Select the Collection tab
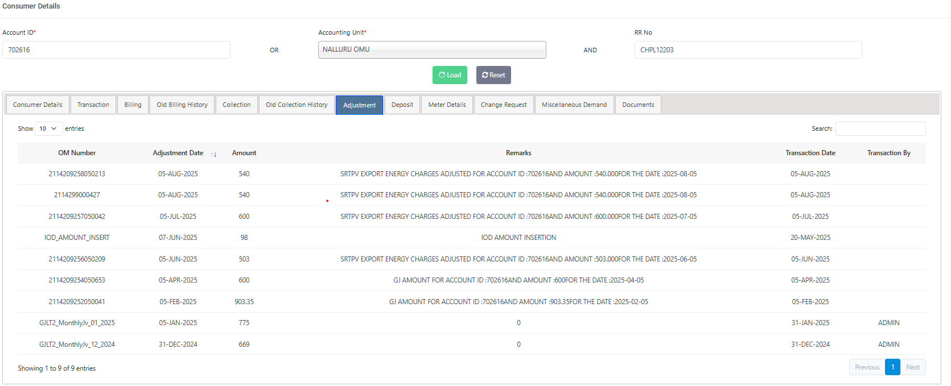This screenshot has height=386, width=951. pos(237,105)
